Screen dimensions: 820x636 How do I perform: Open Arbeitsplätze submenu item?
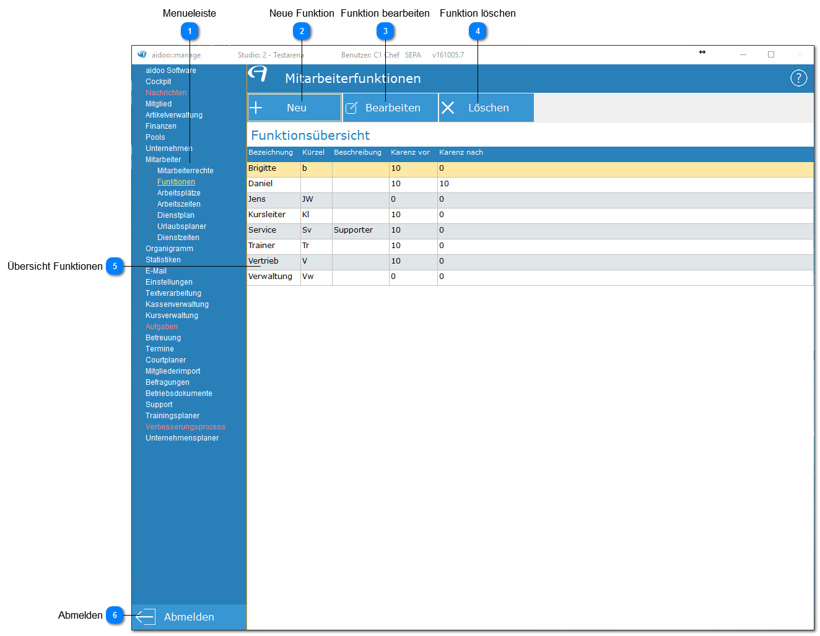(179, 193)
